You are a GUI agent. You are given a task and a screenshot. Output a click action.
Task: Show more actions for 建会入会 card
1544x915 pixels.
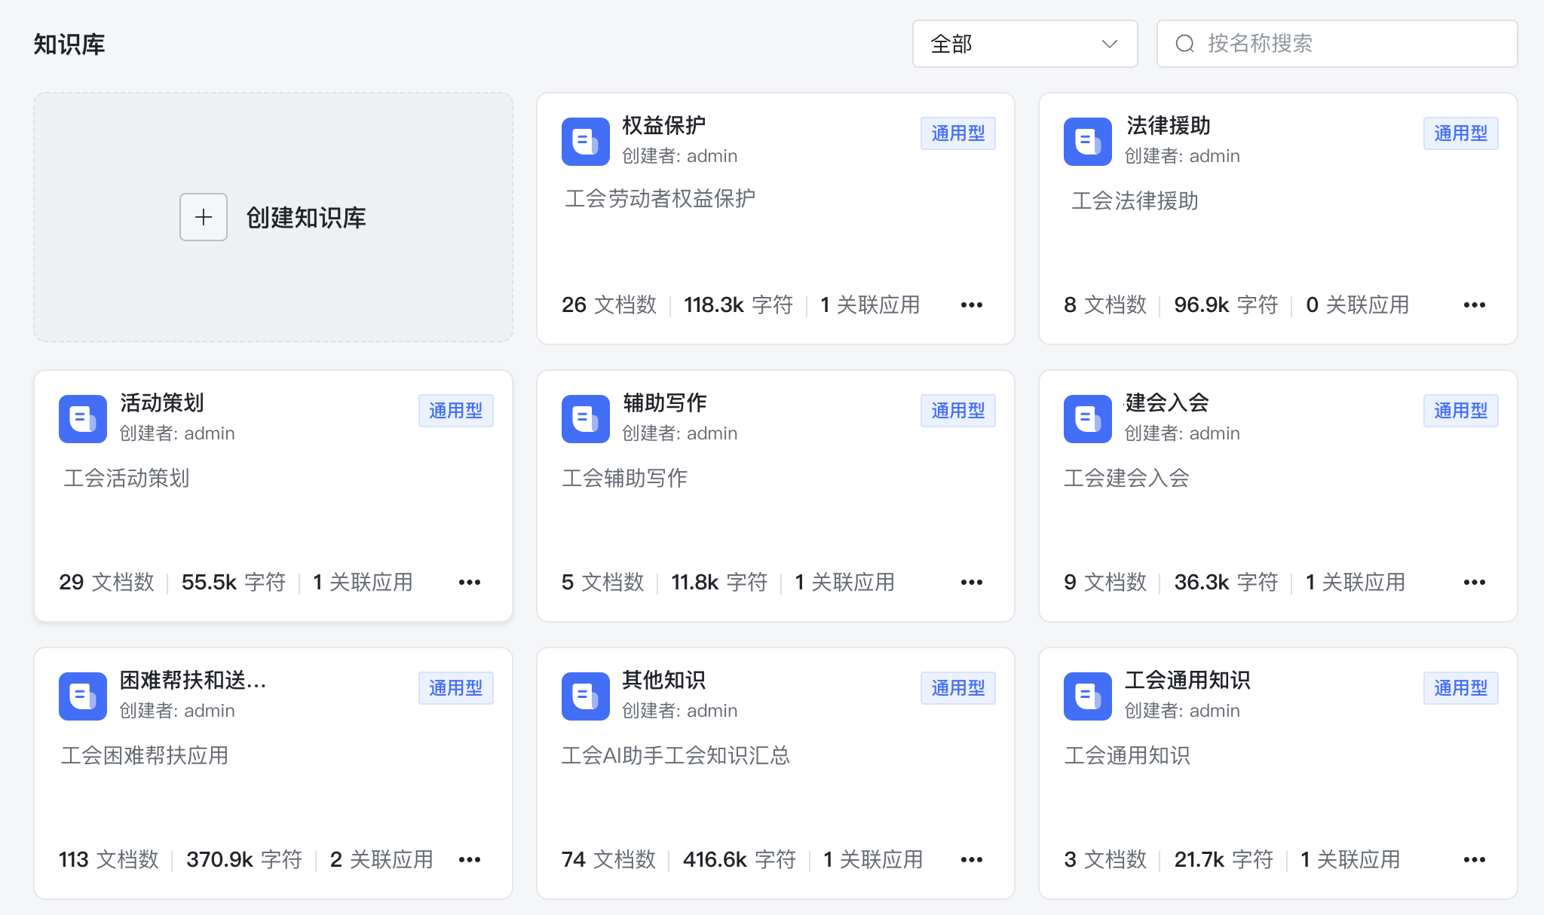pos(1474,583)
